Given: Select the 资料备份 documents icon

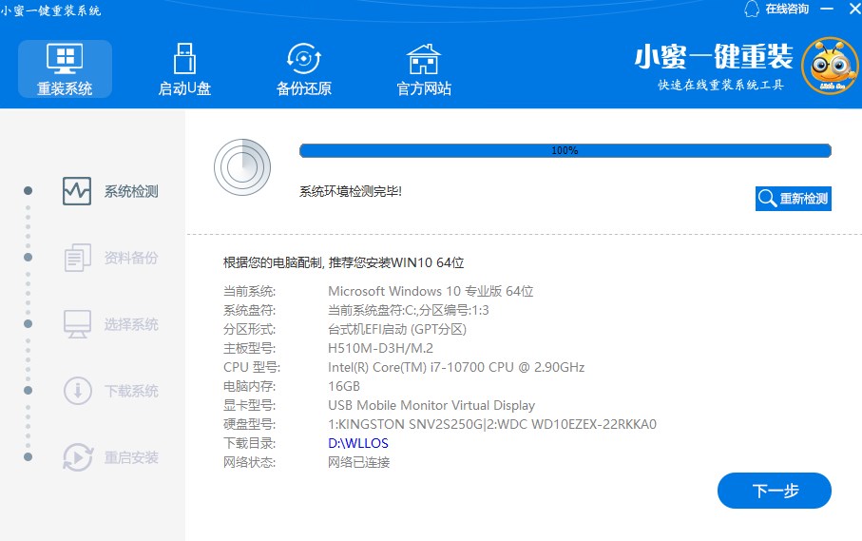Looking at the screenshot, I should (78, 258).
